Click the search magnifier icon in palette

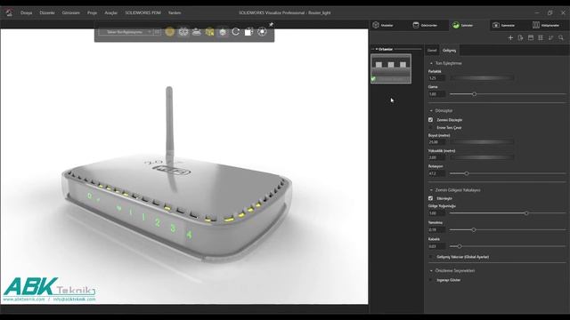(561, 37)
